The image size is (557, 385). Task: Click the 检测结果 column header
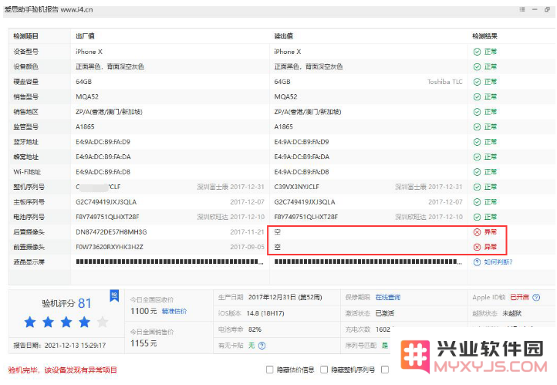484,36
